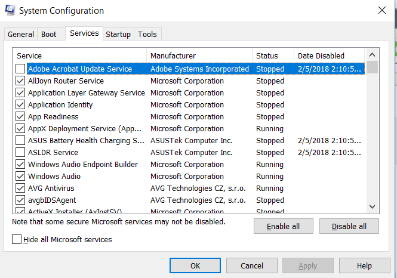Select the Services tab

pyautogui.click(x=84, y=33)
